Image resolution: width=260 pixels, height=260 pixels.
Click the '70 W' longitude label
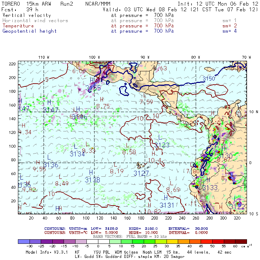coord(246,57)
